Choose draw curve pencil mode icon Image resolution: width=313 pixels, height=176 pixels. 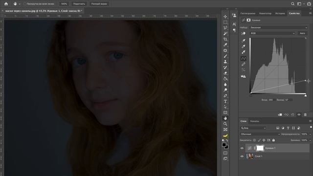point(244,64)
